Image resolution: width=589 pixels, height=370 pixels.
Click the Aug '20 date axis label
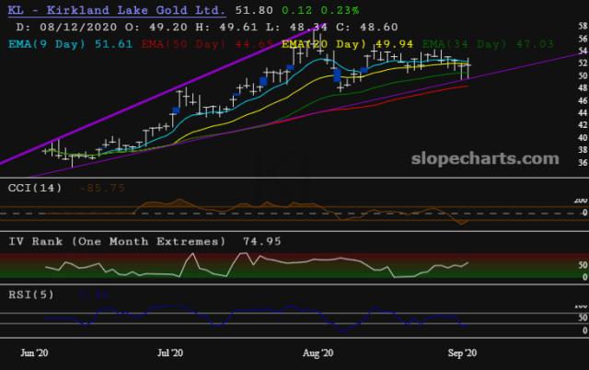318,353
